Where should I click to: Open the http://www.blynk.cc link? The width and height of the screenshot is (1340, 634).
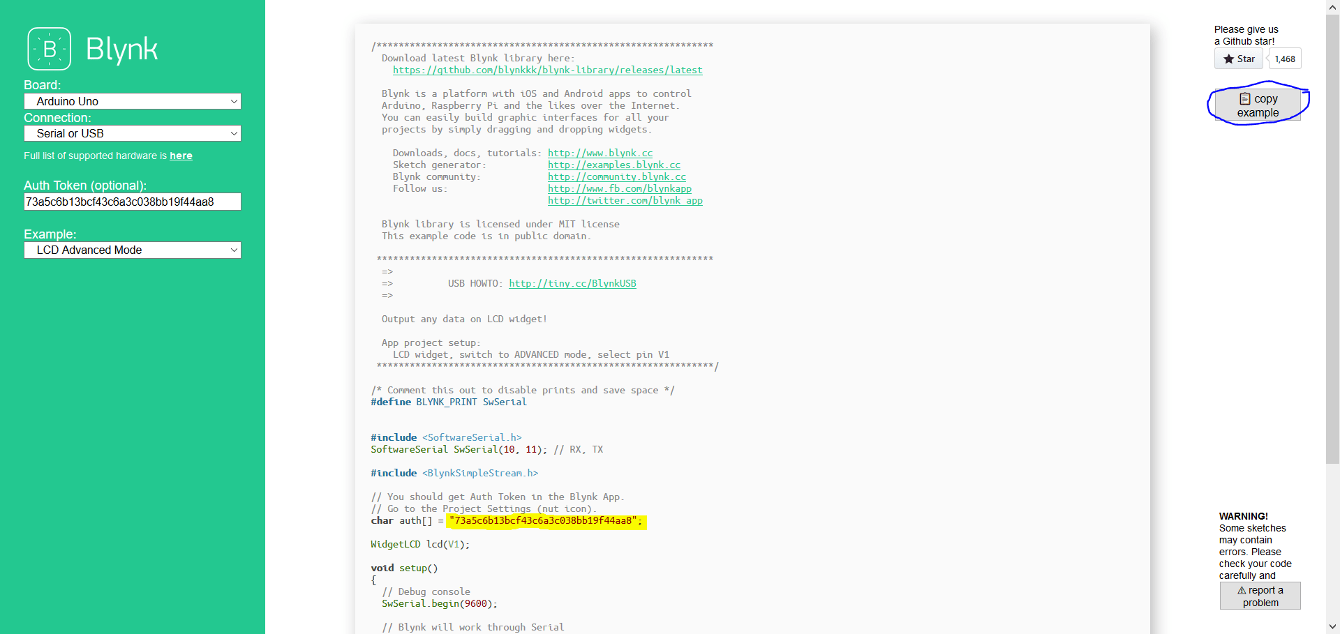click(x=600, y=153)
